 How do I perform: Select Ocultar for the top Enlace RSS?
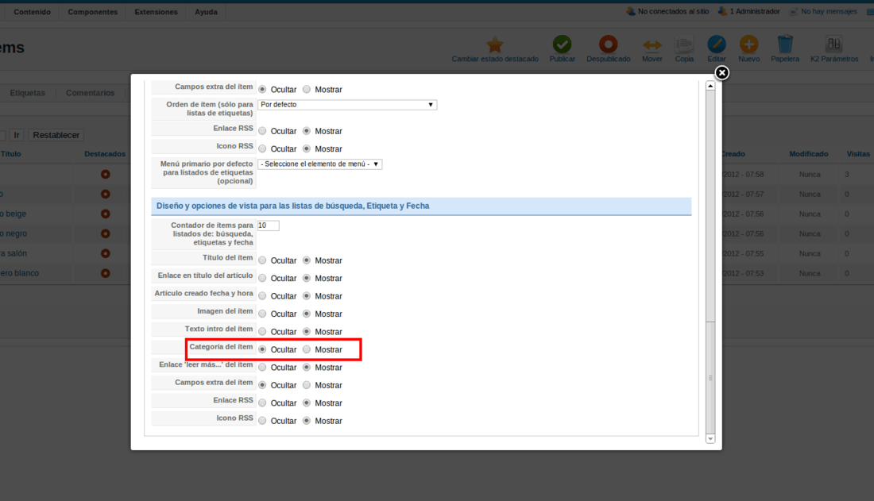(x=262, y=131)
